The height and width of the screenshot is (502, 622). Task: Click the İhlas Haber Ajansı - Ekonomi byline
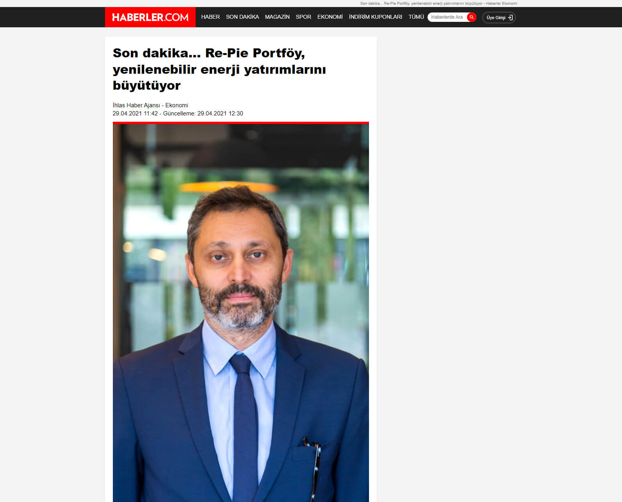pyautogui.click(x=150, y=105)
